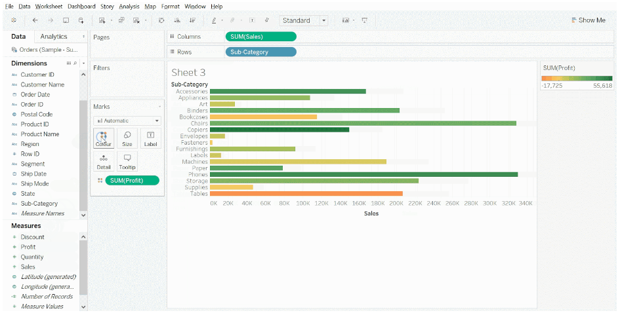Select the SUM(Sales) pill on Columns
Image resolution: width=620 pixels, height=315 pixels.
tap(260, 37)
